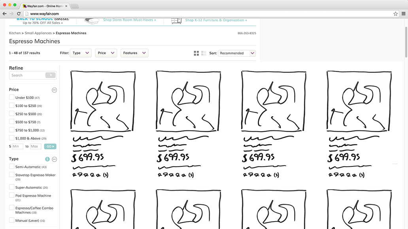Select the Super-Automatic checkbox
This screenshot has width=408, height=229.
[x=12, y=187]
